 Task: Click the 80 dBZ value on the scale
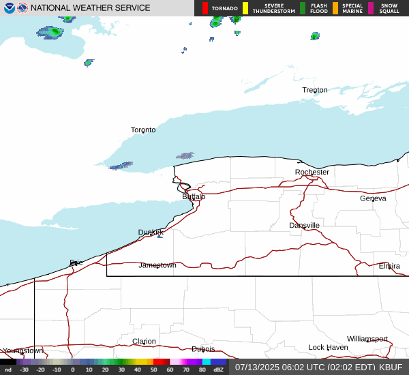(x=202, y=370)
